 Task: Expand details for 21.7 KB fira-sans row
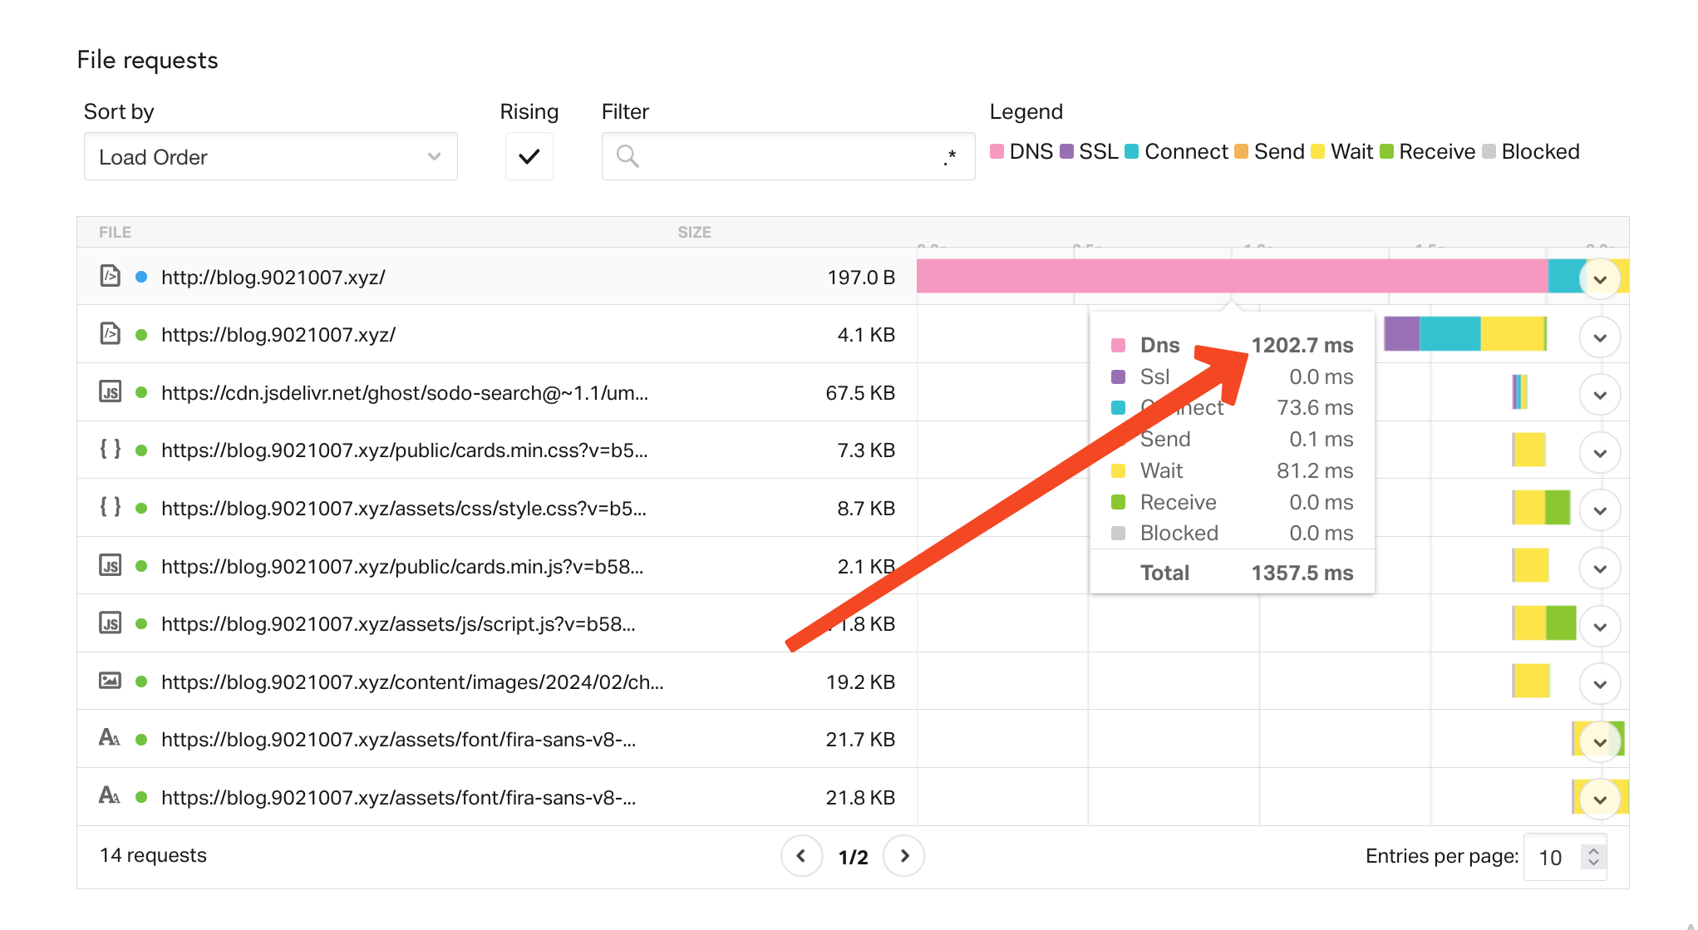[x=1600, y=742]
